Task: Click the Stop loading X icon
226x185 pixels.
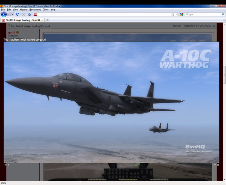Action: click(x=24, y=14)
